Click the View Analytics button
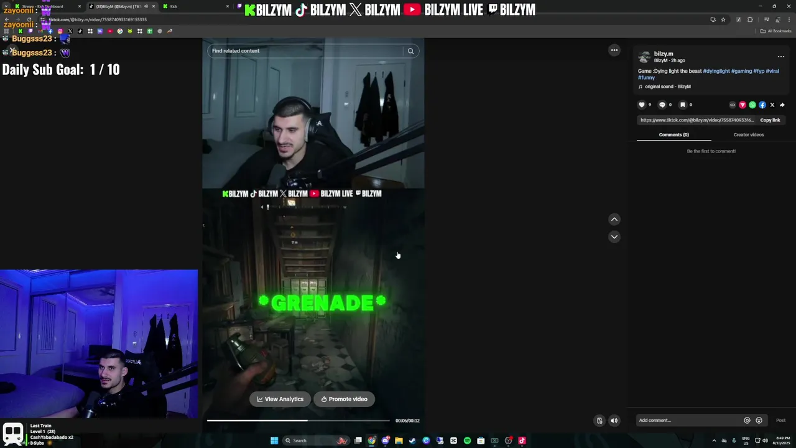 (280, 399)
